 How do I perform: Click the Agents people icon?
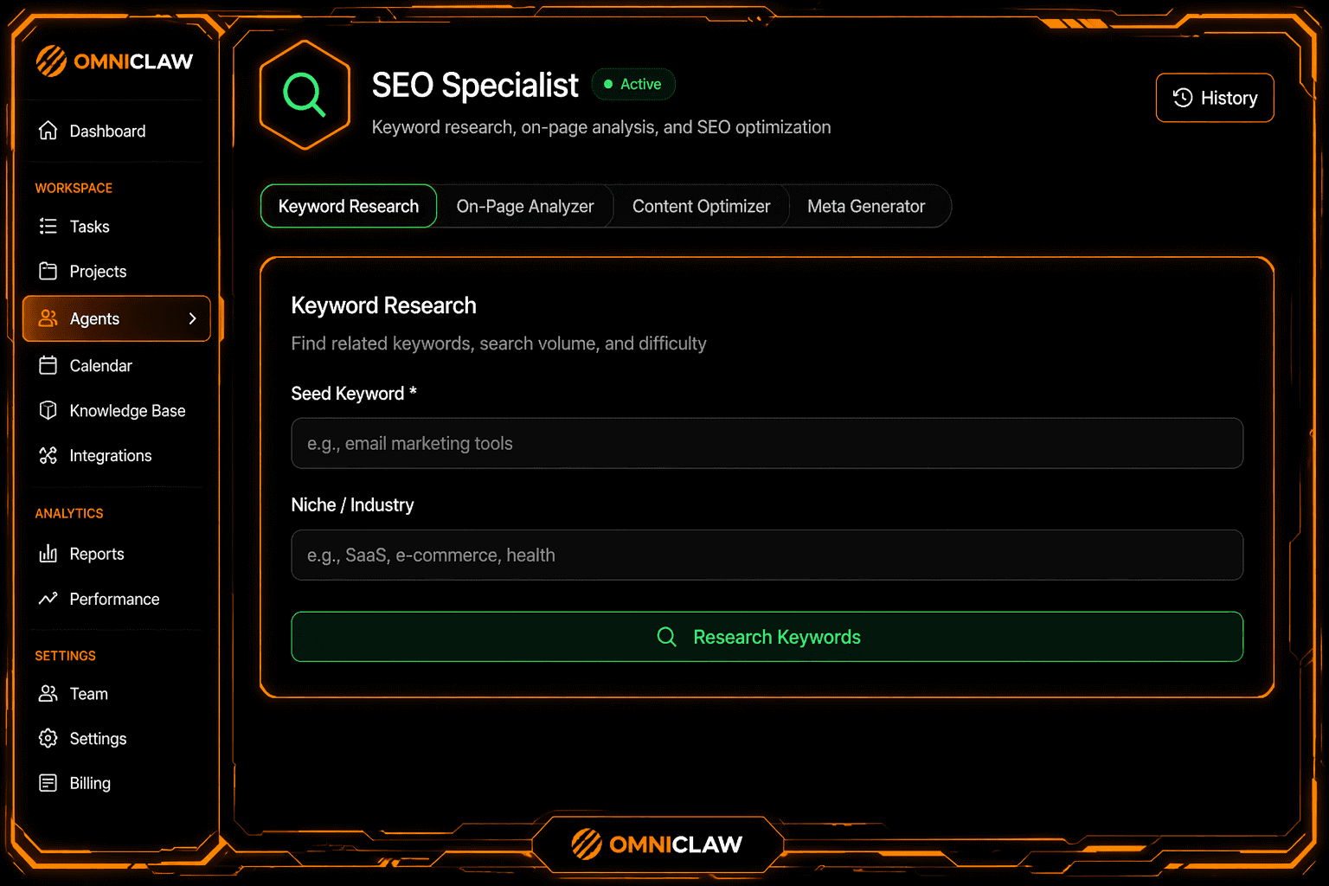48,318
